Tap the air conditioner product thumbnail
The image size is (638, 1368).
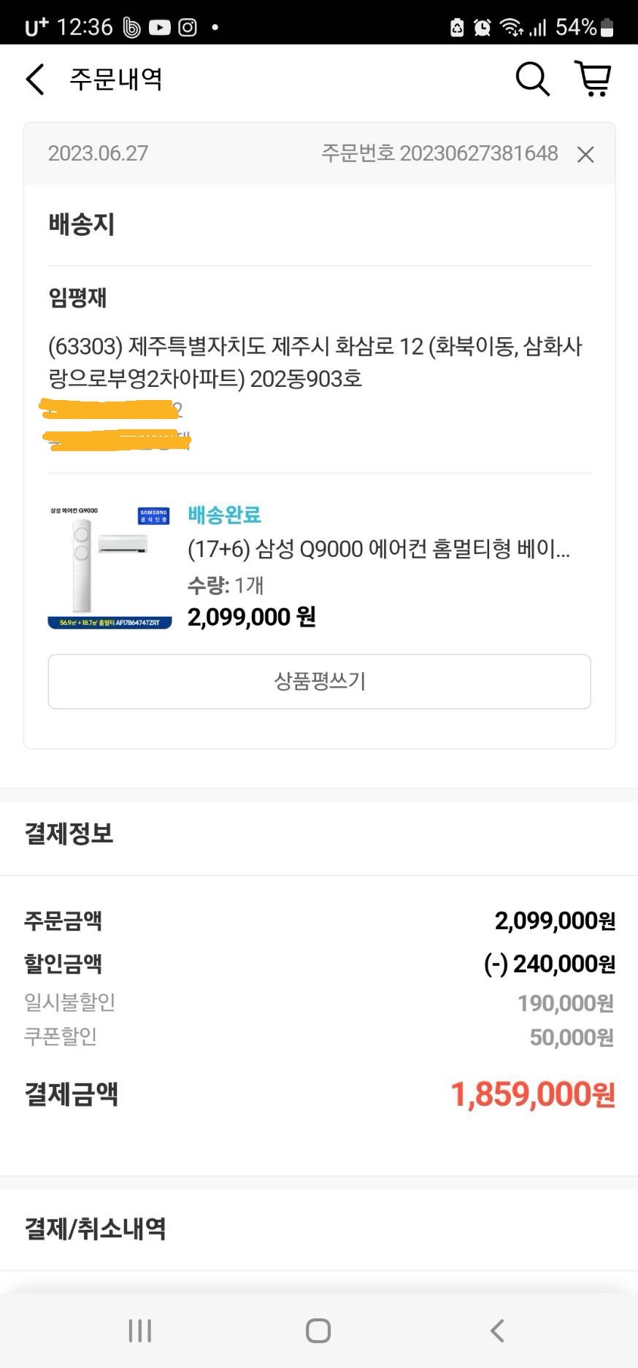point(109,567)
